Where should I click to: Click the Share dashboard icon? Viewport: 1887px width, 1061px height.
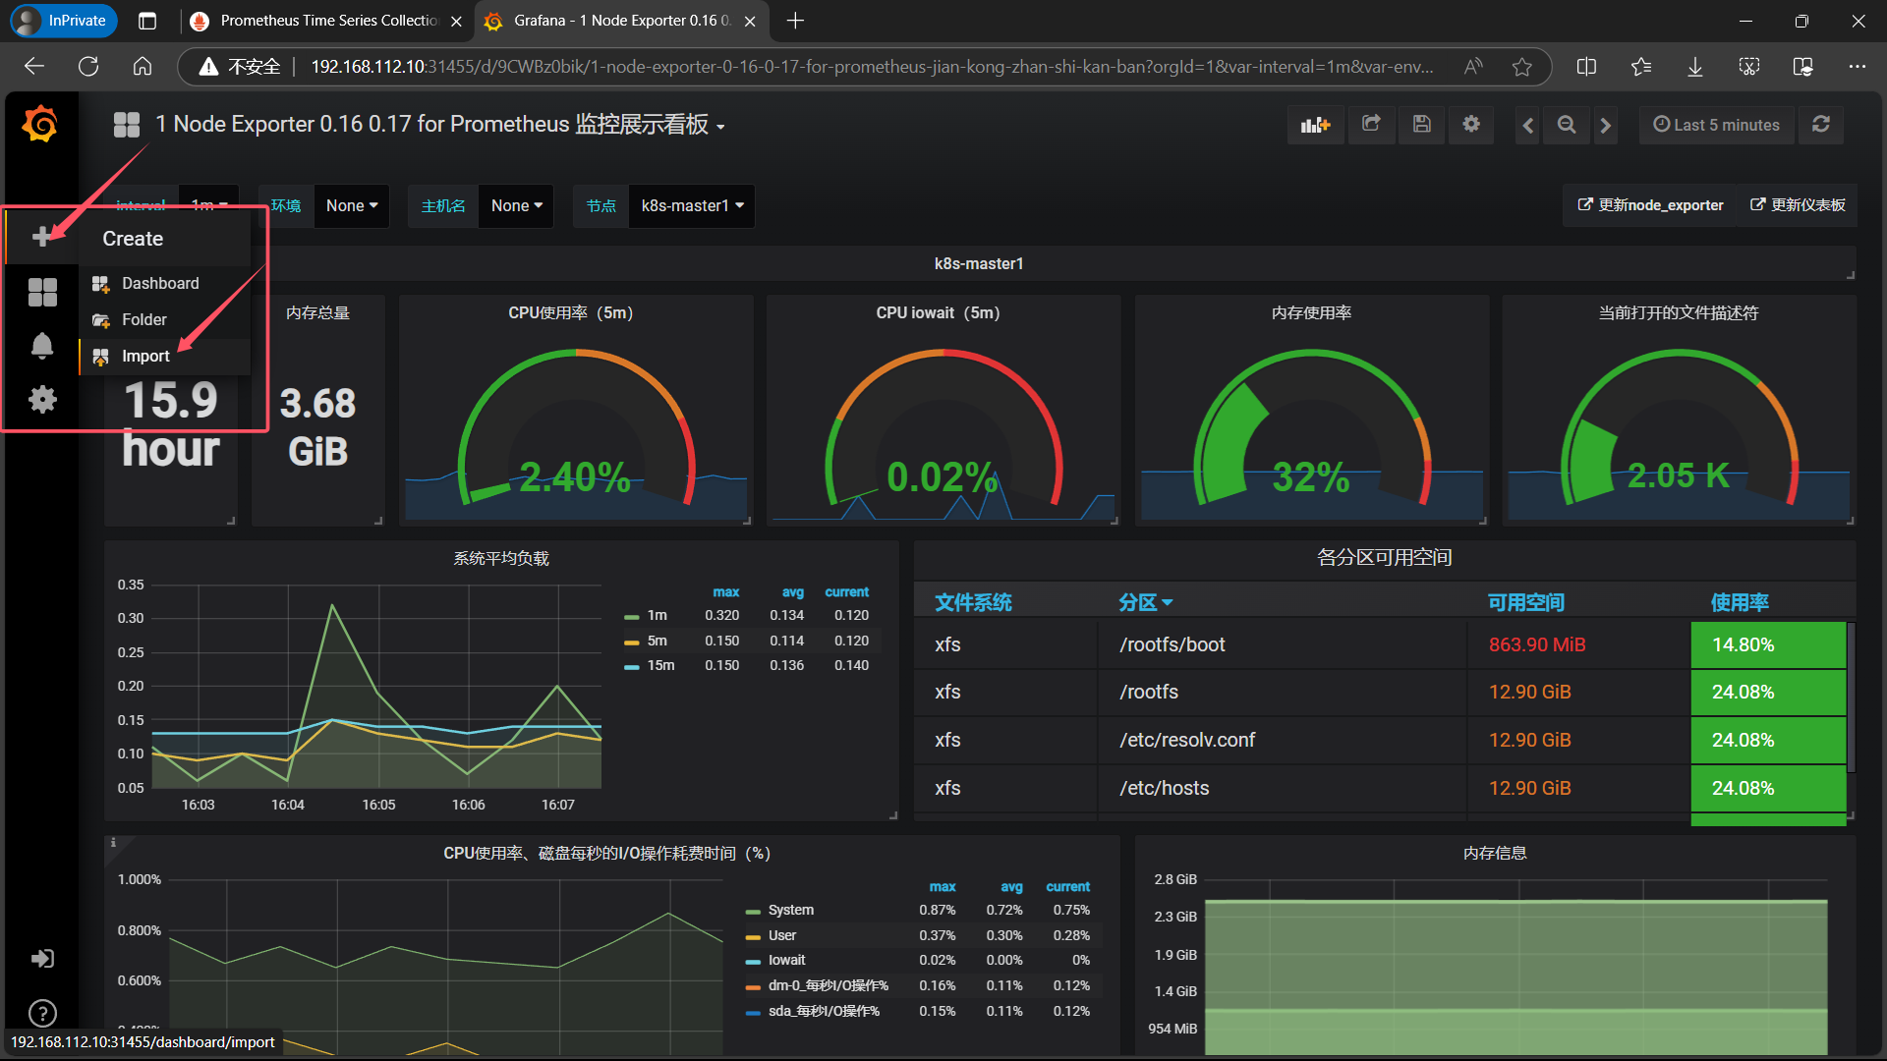click(1371, 125)
